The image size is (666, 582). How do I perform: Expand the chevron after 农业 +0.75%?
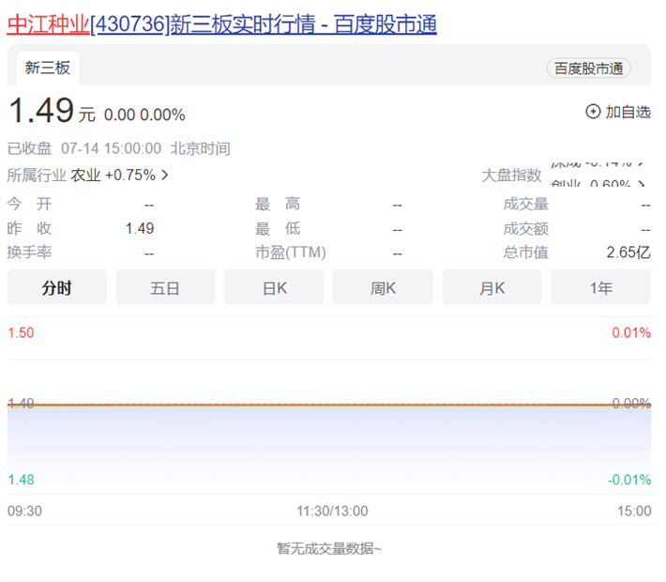pos(165,175)
